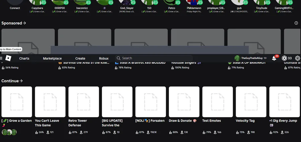Open the notifications bell icon

point(274,58)
